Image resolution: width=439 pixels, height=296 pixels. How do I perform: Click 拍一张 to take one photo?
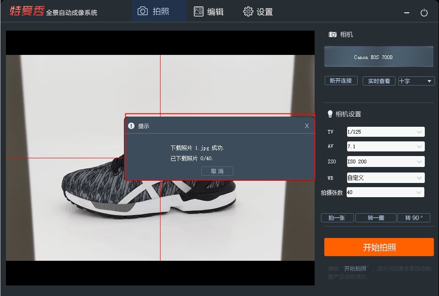pyautogui.click(x=337, y=218)
